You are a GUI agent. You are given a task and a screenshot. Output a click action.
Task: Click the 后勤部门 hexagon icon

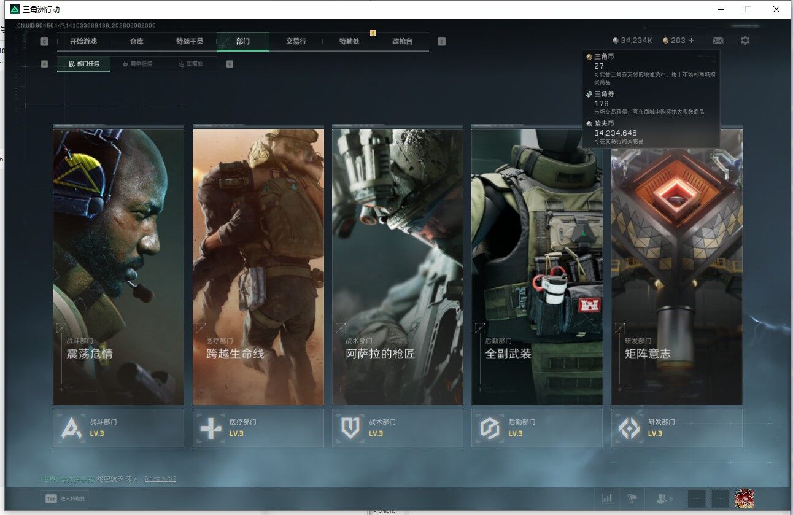[x=490, y=428]
